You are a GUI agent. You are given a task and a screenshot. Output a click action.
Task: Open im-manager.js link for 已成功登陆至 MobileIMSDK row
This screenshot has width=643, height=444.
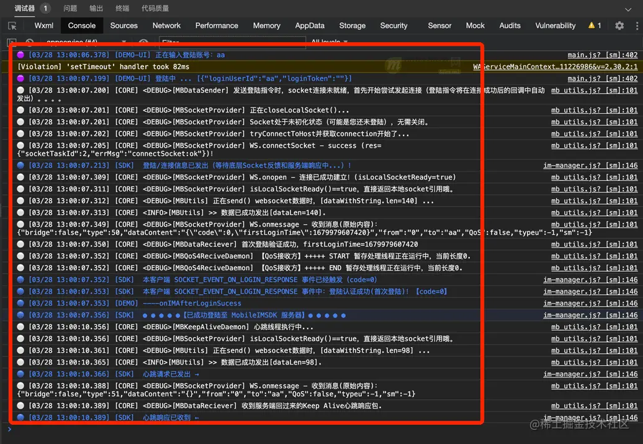(590, 315)
